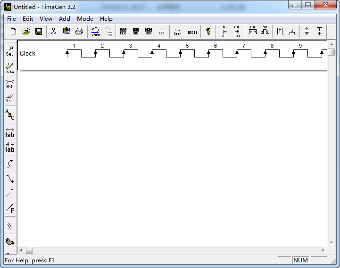
Task: Open an existing file with folder icon
Action: pyautogui.click(x=26, y=32)
